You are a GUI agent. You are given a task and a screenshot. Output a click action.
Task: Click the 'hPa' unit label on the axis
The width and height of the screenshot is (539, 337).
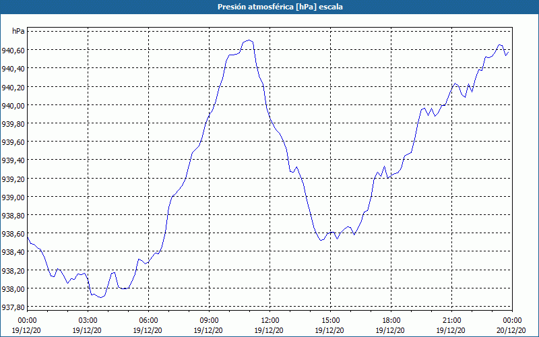[x=18, y=31]
